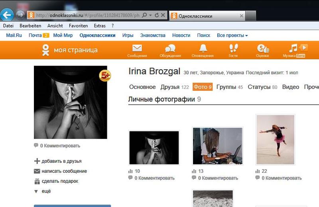Click the search magnifier in address bar
319x207 pixels.
pyautogui.click(x=144, y=15)
